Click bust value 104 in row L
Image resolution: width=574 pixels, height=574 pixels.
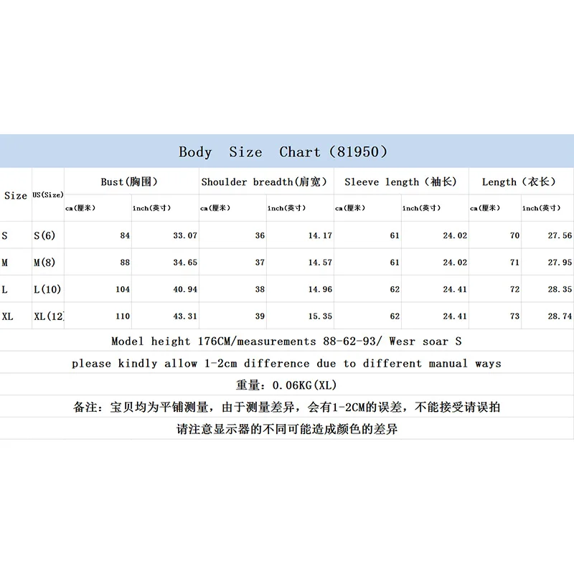123,290
